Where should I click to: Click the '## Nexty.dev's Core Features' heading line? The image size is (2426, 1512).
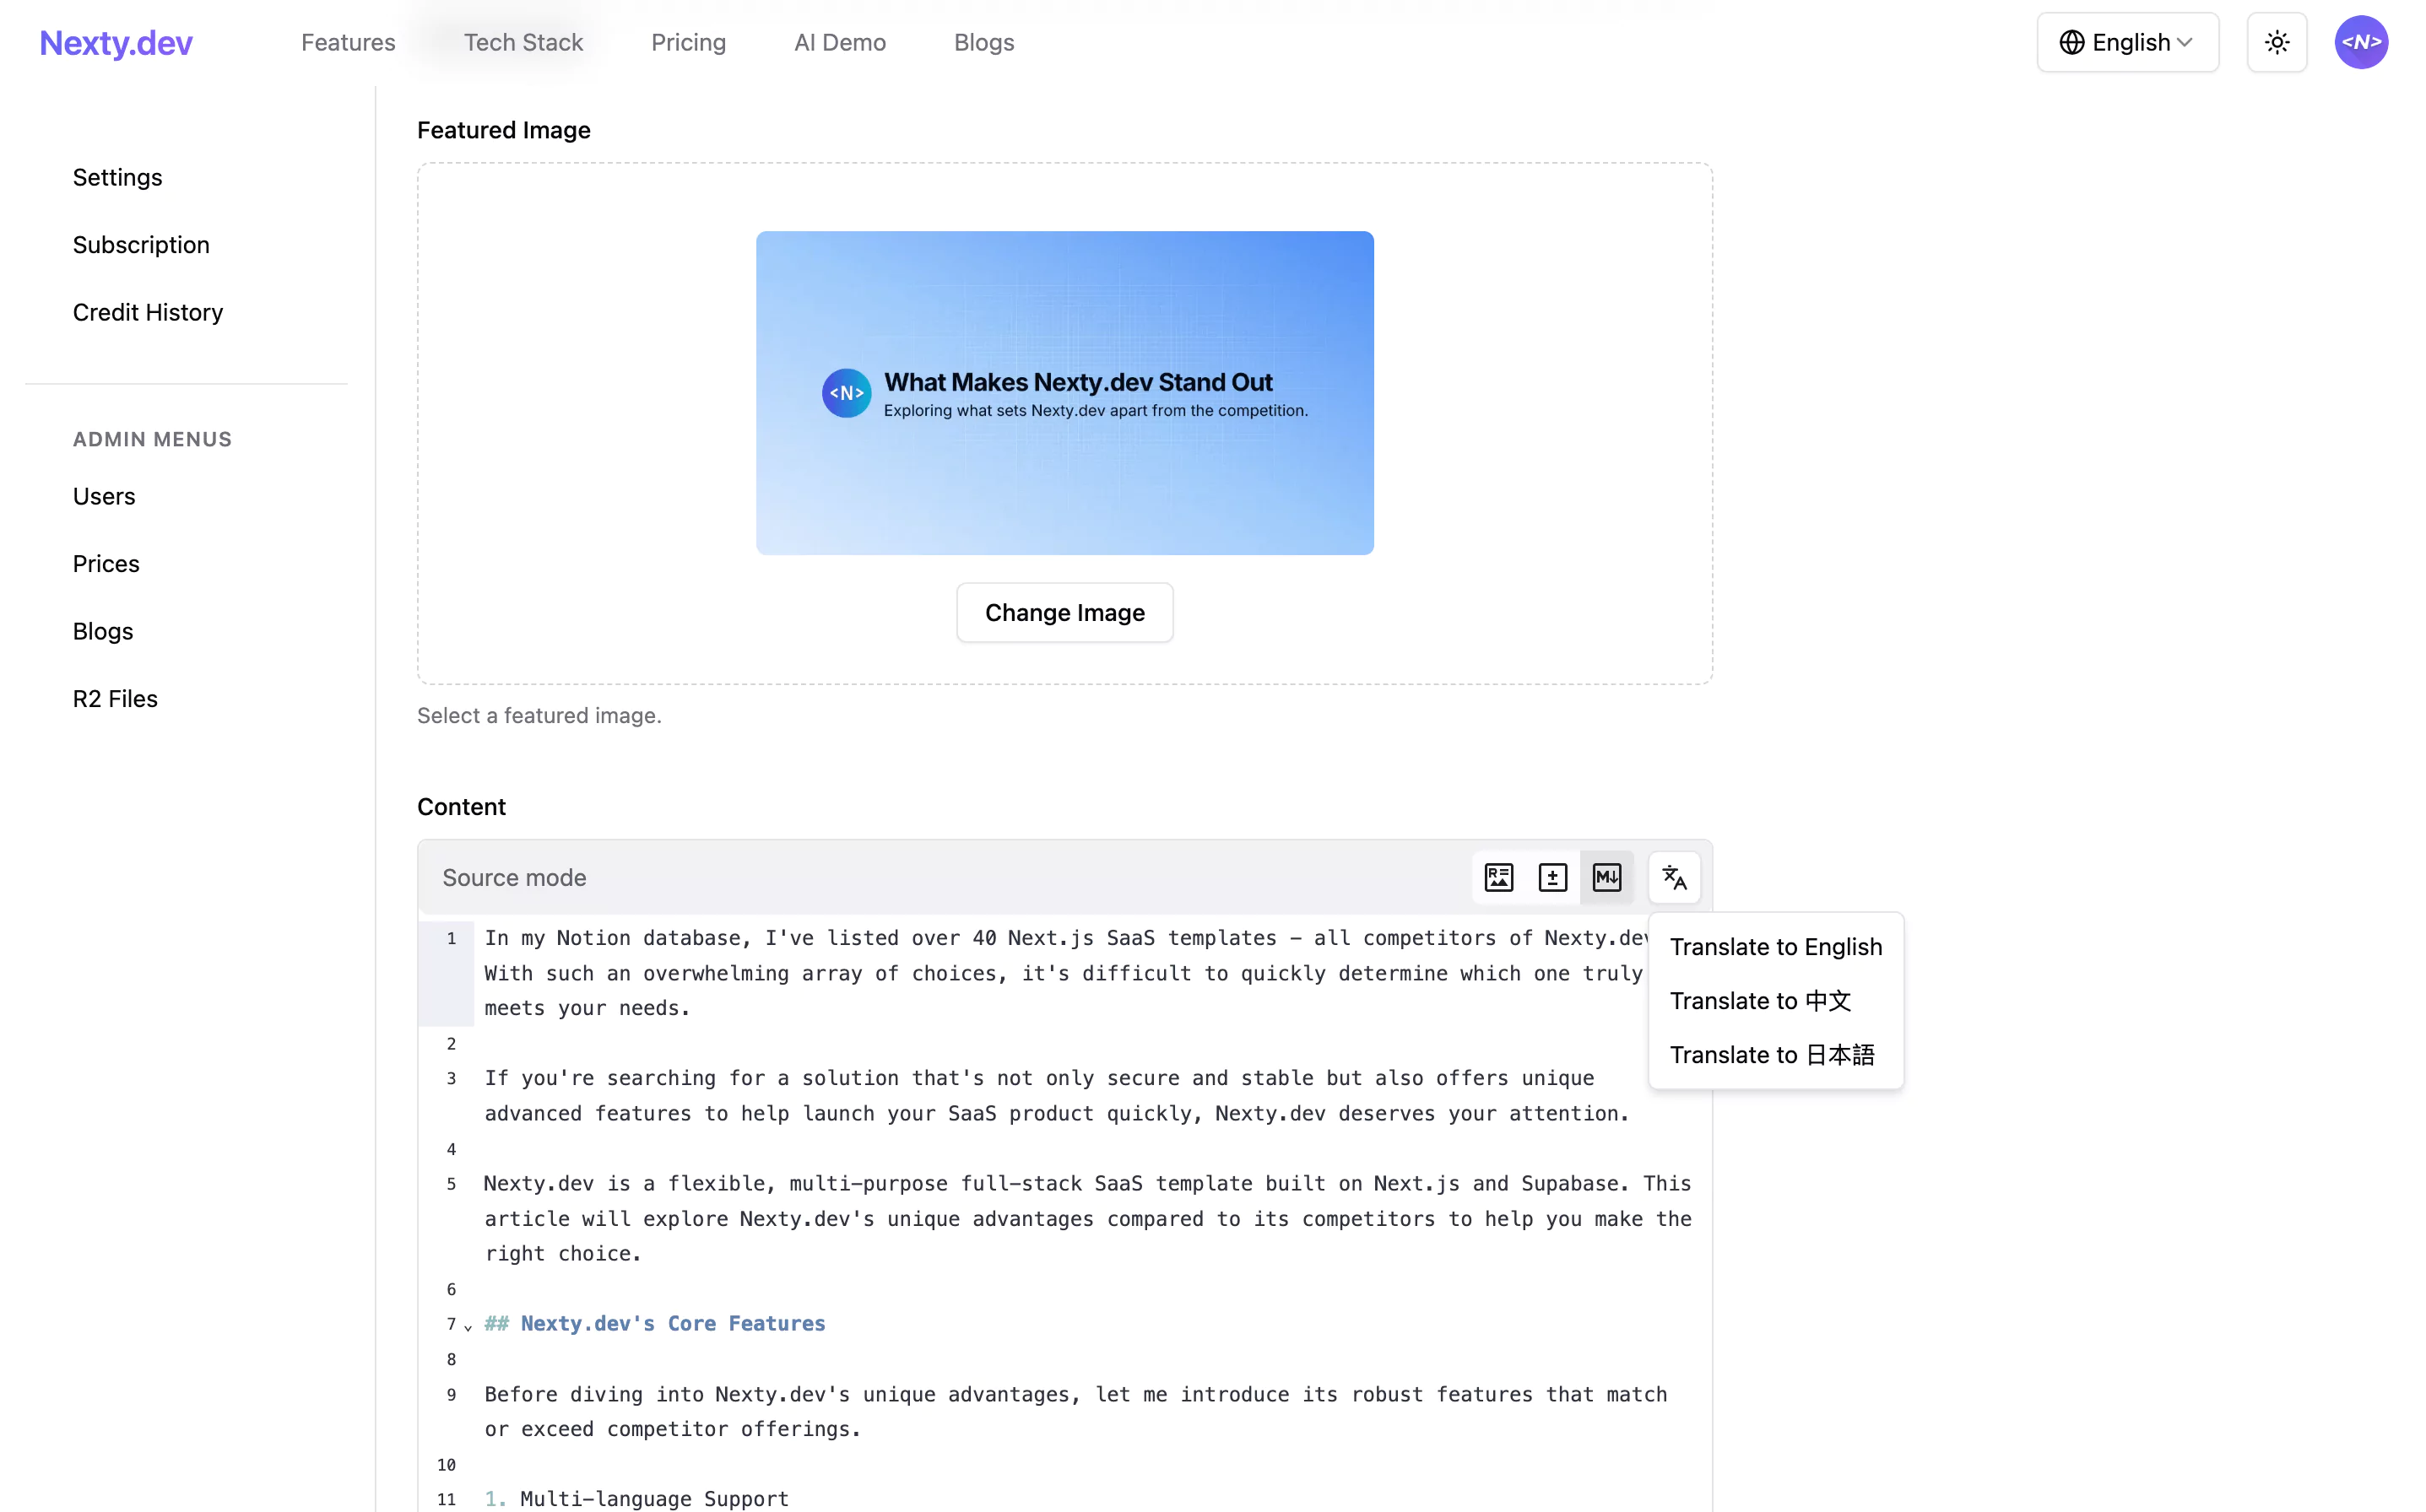click(654, 1323)
